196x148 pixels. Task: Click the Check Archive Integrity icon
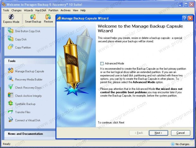pyautogui.click(x=10, y=95)
